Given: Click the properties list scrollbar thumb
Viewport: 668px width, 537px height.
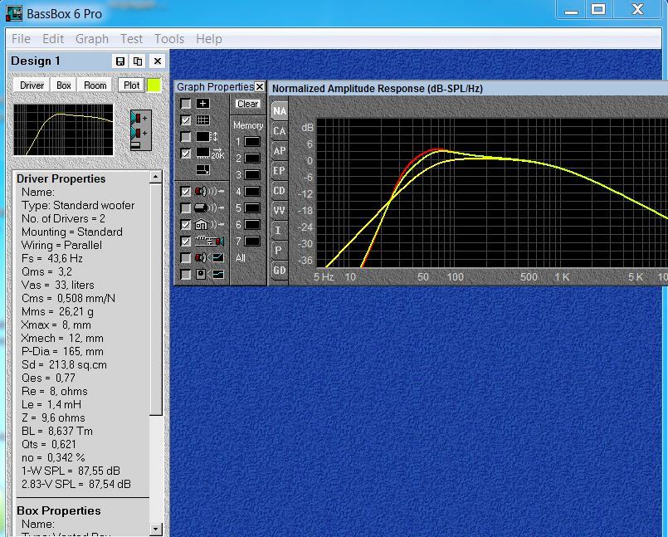Looking at the screenshot, I should (156, 299).
